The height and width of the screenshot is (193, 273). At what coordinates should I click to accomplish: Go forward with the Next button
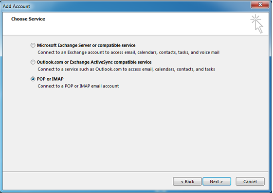click(x=217, y=181)
